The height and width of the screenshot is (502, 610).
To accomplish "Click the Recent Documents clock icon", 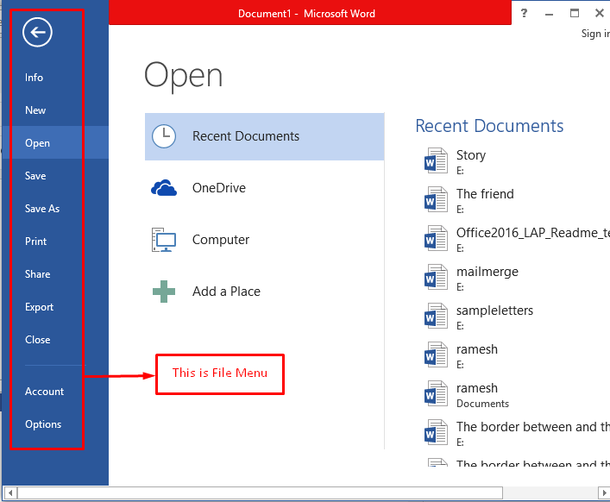I will tap(163, 136).
